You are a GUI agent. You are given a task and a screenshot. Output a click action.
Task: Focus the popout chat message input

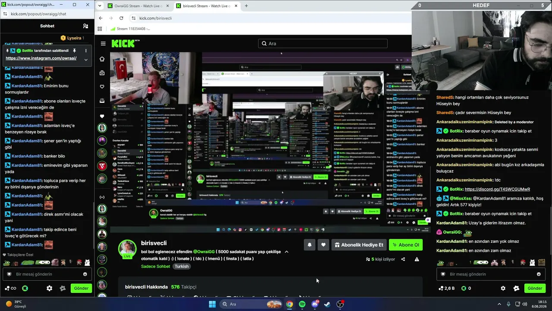point(47,274)
